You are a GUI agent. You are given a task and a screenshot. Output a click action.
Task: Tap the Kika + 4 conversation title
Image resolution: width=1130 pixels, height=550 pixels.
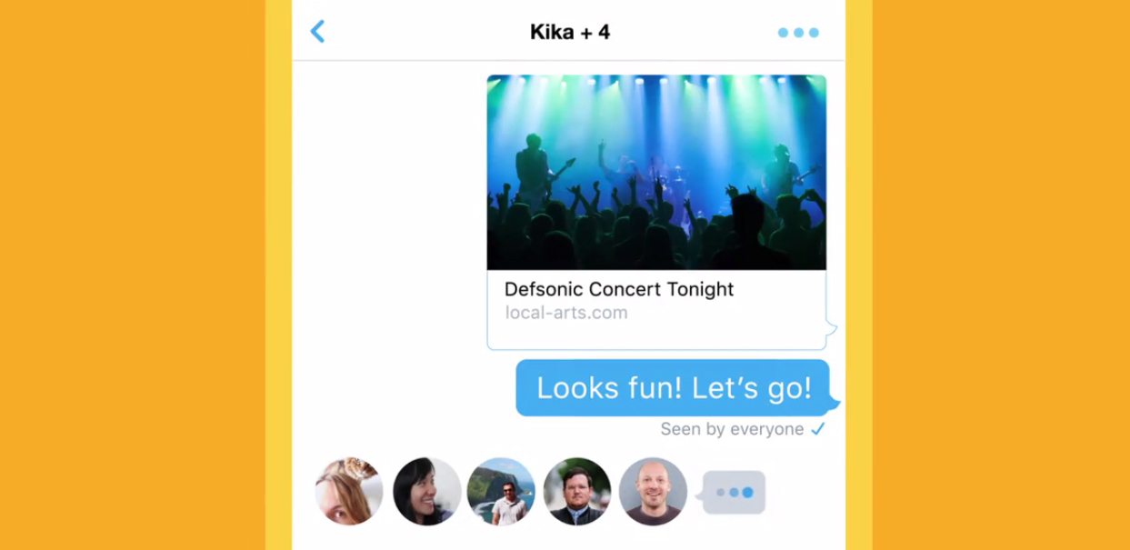tap(570, 32)
